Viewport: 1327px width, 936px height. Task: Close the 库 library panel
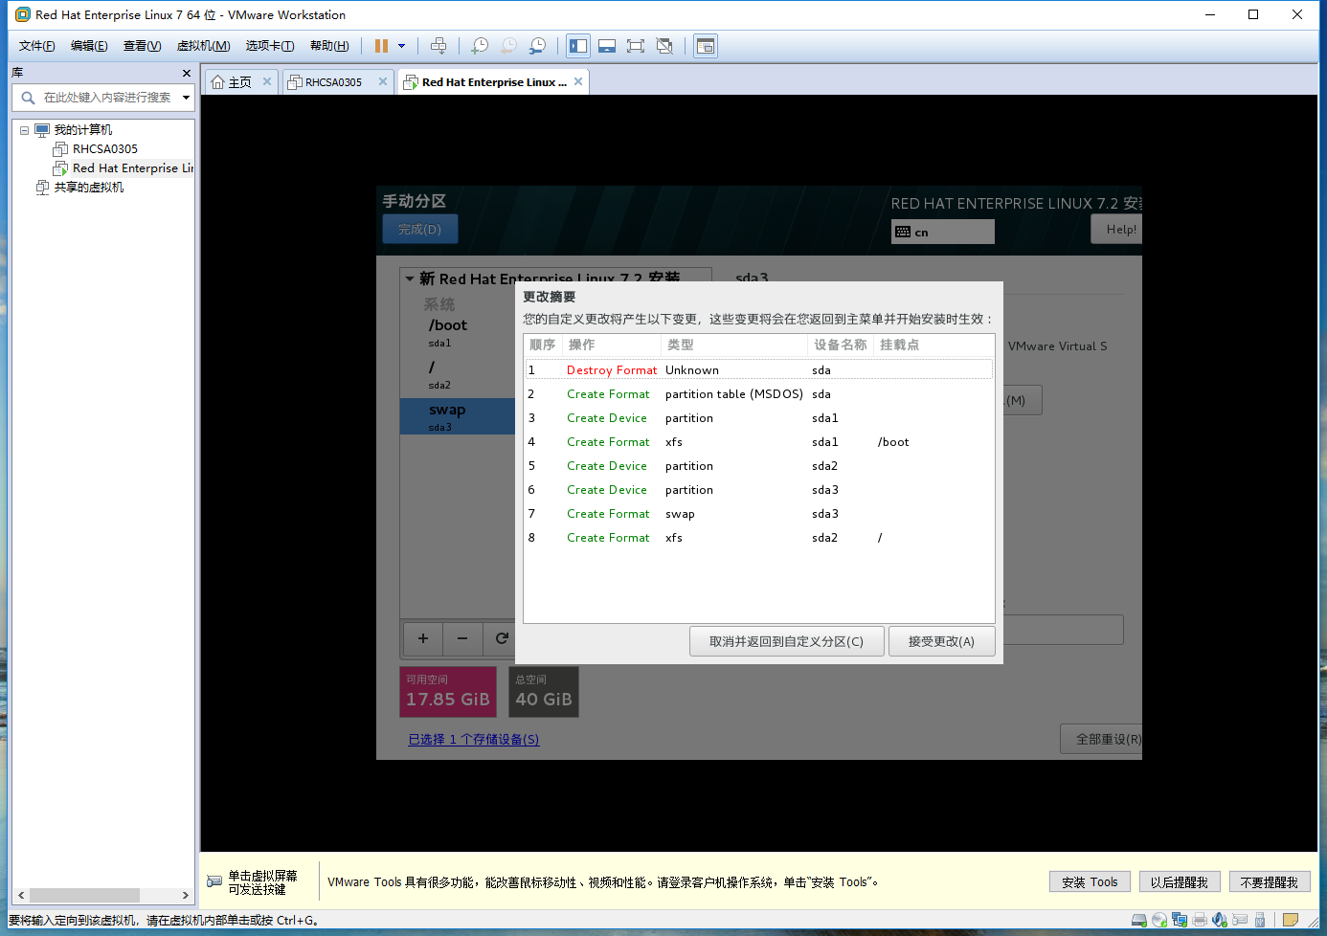pyautogui.click(x=187, y=73)
